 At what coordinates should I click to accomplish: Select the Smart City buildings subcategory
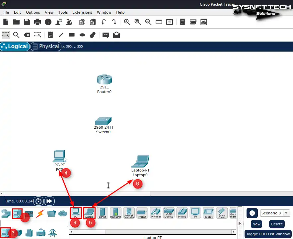tap(29, 233)
